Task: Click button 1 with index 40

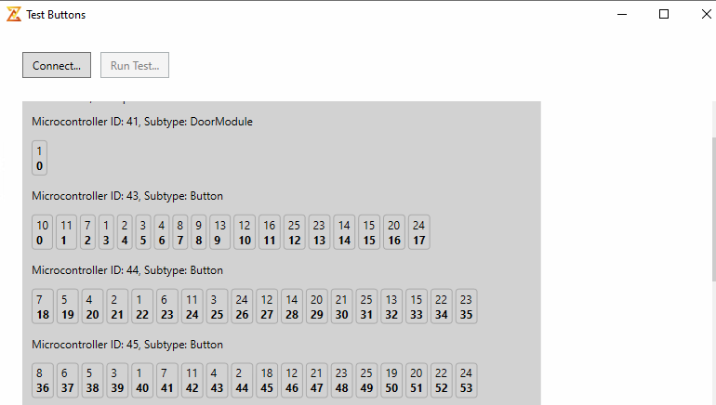Action: tap(142, 380)
